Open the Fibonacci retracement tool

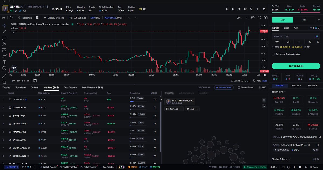(x=5, y=38)
